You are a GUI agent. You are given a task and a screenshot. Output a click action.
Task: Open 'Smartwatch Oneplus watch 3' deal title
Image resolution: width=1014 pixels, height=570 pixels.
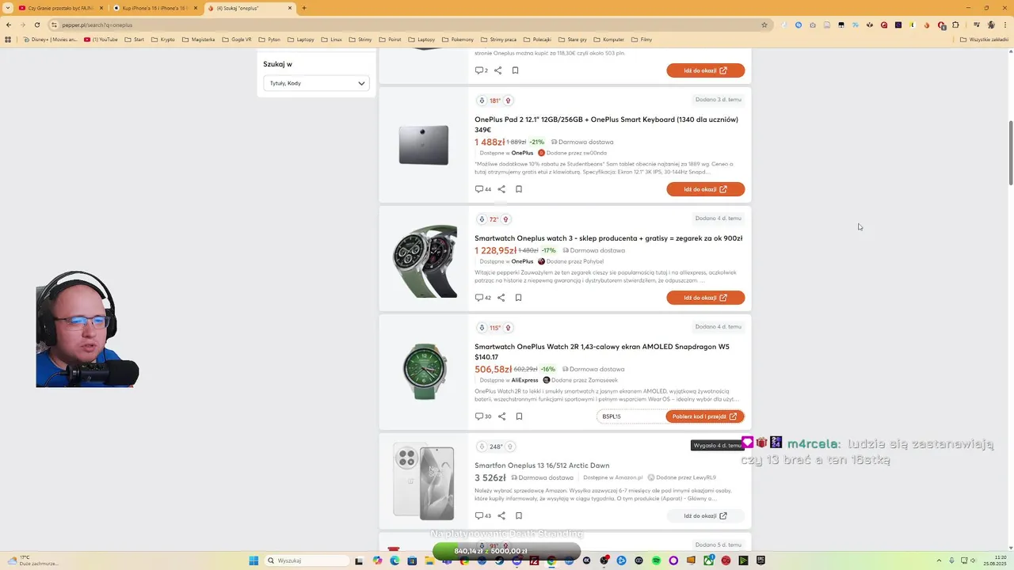coord(608,238)
